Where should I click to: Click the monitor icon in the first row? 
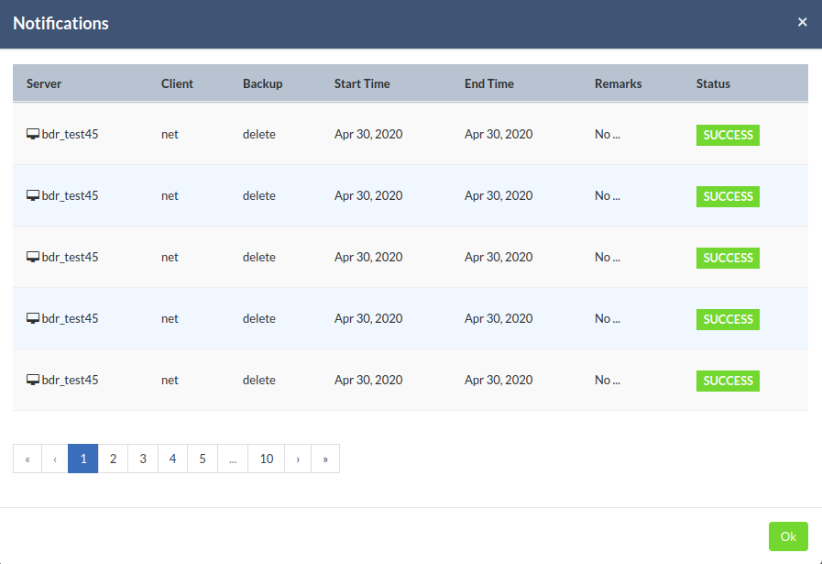tap(33, 134)
